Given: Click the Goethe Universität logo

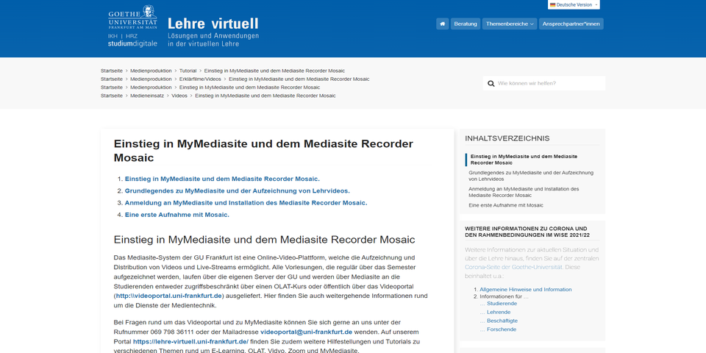Looking at the screenshot, I should [132, 18].
